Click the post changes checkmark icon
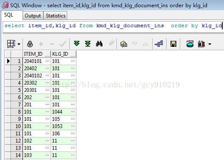224x160 pixels. click(63, 44)
